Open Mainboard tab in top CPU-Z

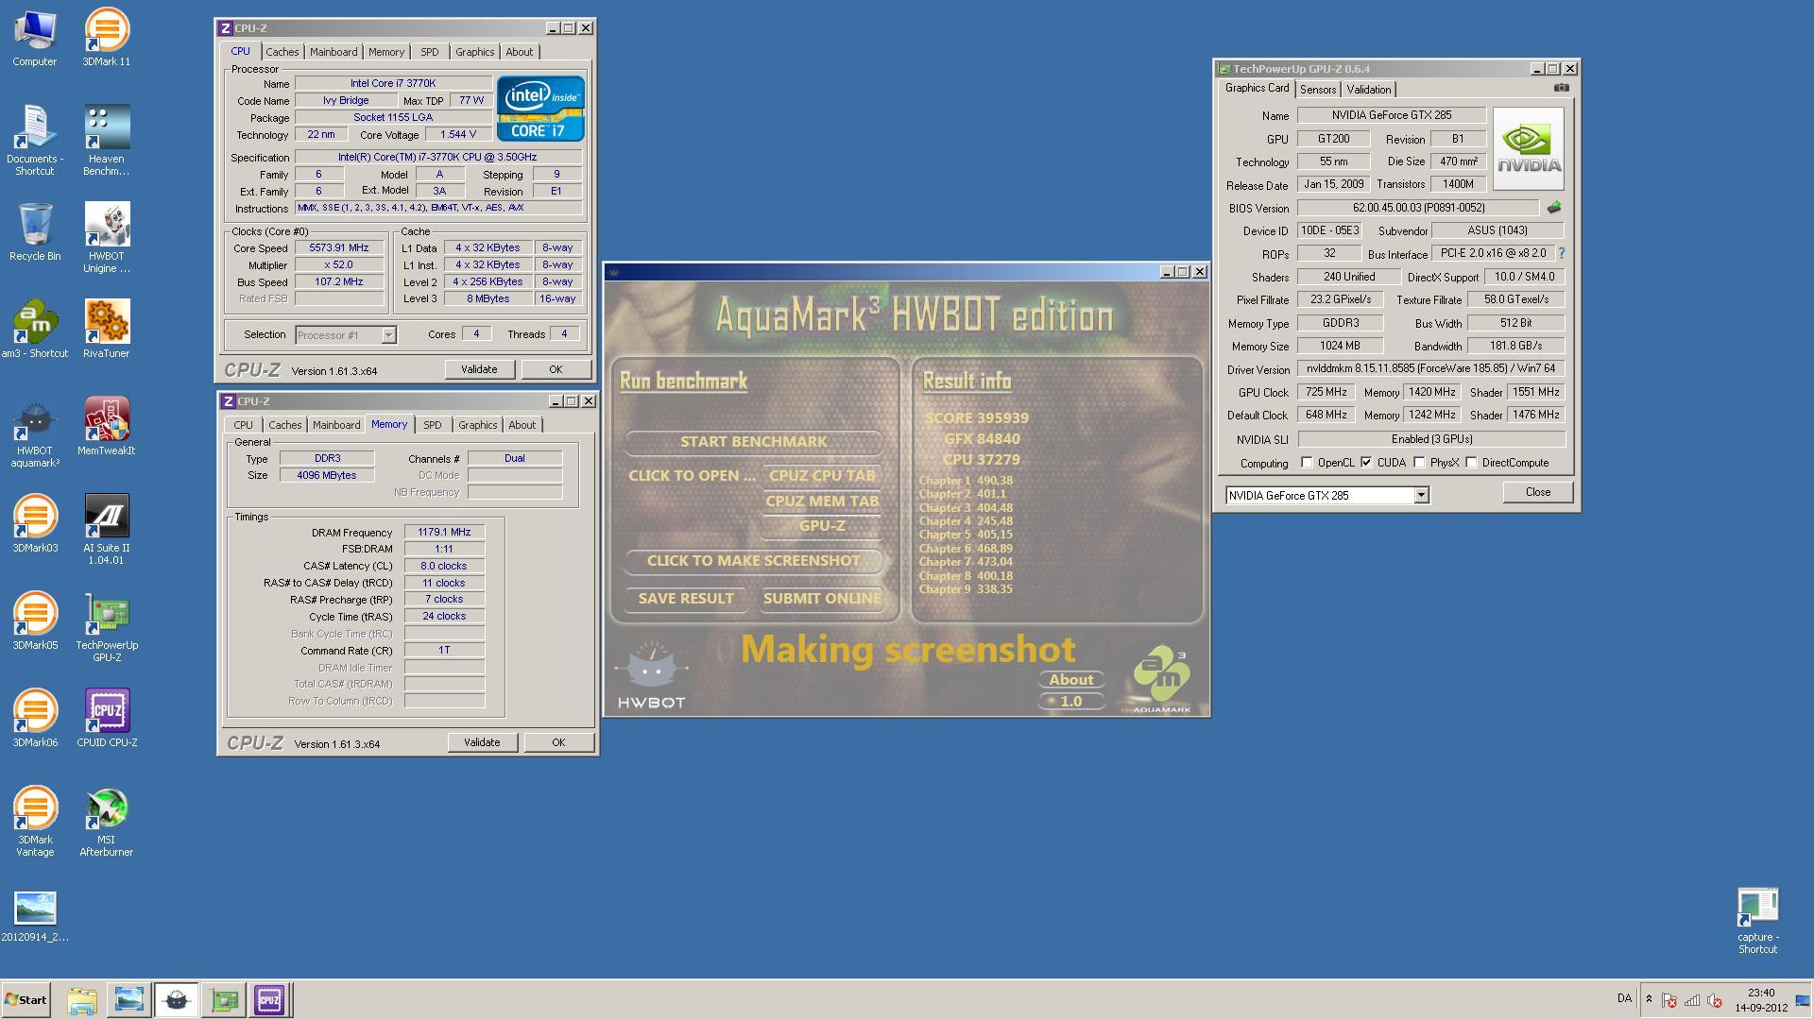point(334,52)
